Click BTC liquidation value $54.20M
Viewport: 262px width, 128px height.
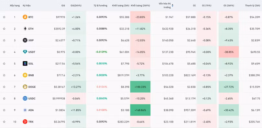click(x=255, y=17)
